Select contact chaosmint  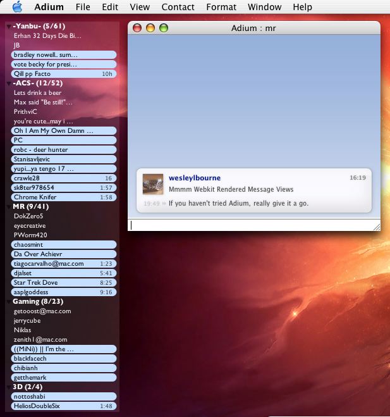point(64,245)
